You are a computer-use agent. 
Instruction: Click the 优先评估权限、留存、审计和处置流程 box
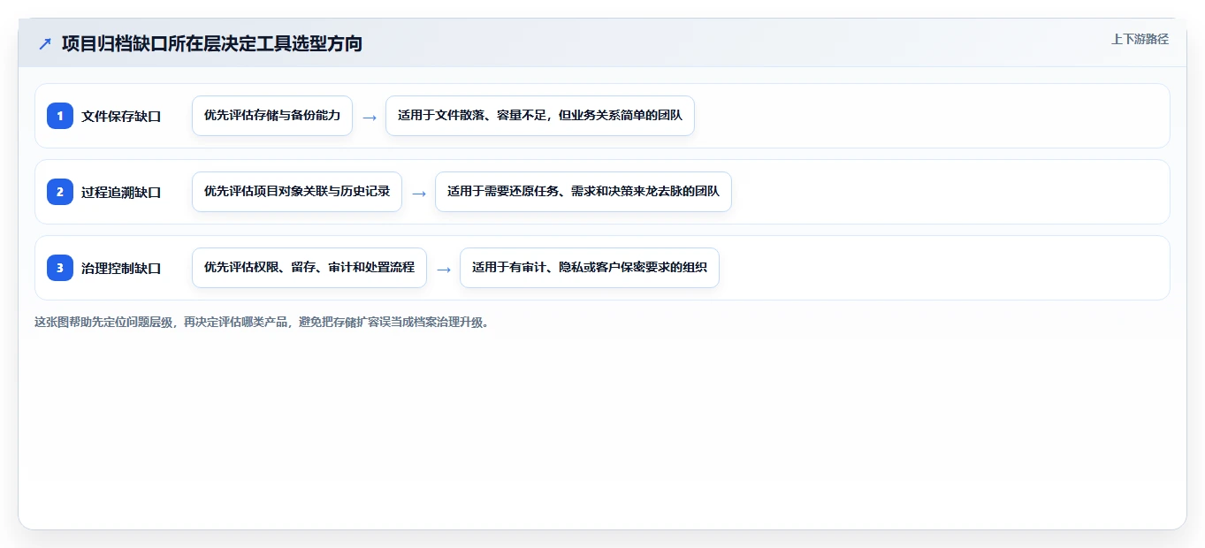[x=309, y=268]
